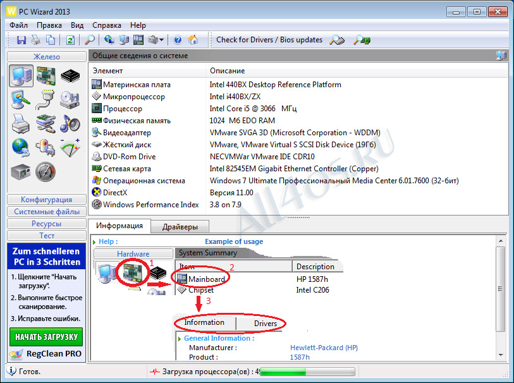Viewport: 514px width, 383px height.
Task: Select the System Summary computer icon in sidebar
Action: coord(21,76)
